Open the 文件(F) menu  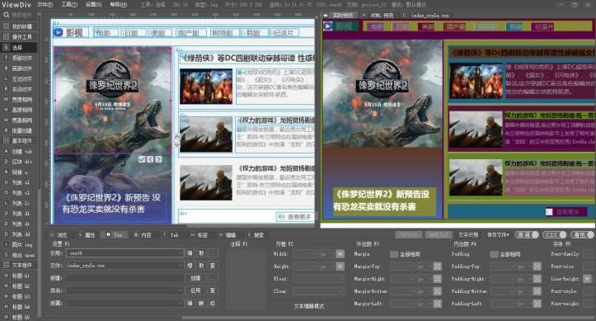pyautogui.click(x=45, y=5)
